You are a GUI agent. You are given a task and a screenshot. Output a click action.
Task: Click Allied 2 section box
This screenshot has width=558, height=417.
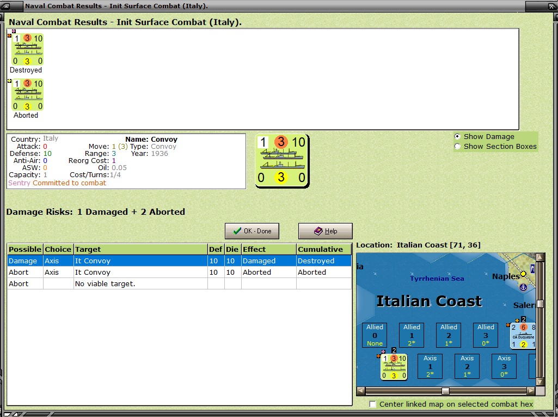click(x=449, y=335)
